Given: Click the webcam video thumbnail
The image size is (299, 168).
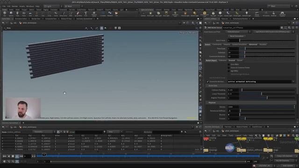Looking at the screenshot, I should (23, 108).
